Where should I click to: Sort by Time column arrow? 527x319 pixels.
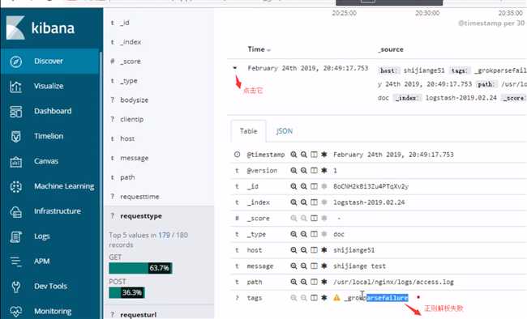click(x=268, y=50)
